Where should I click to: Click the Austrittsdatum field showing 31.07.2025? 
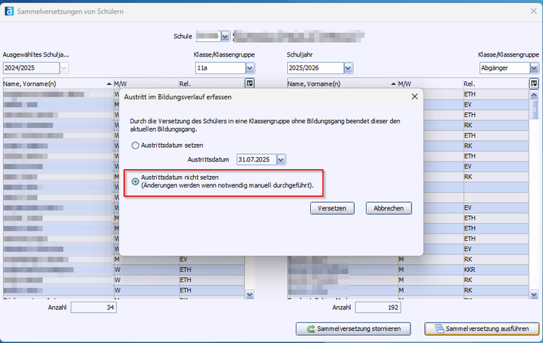[256, 159]
